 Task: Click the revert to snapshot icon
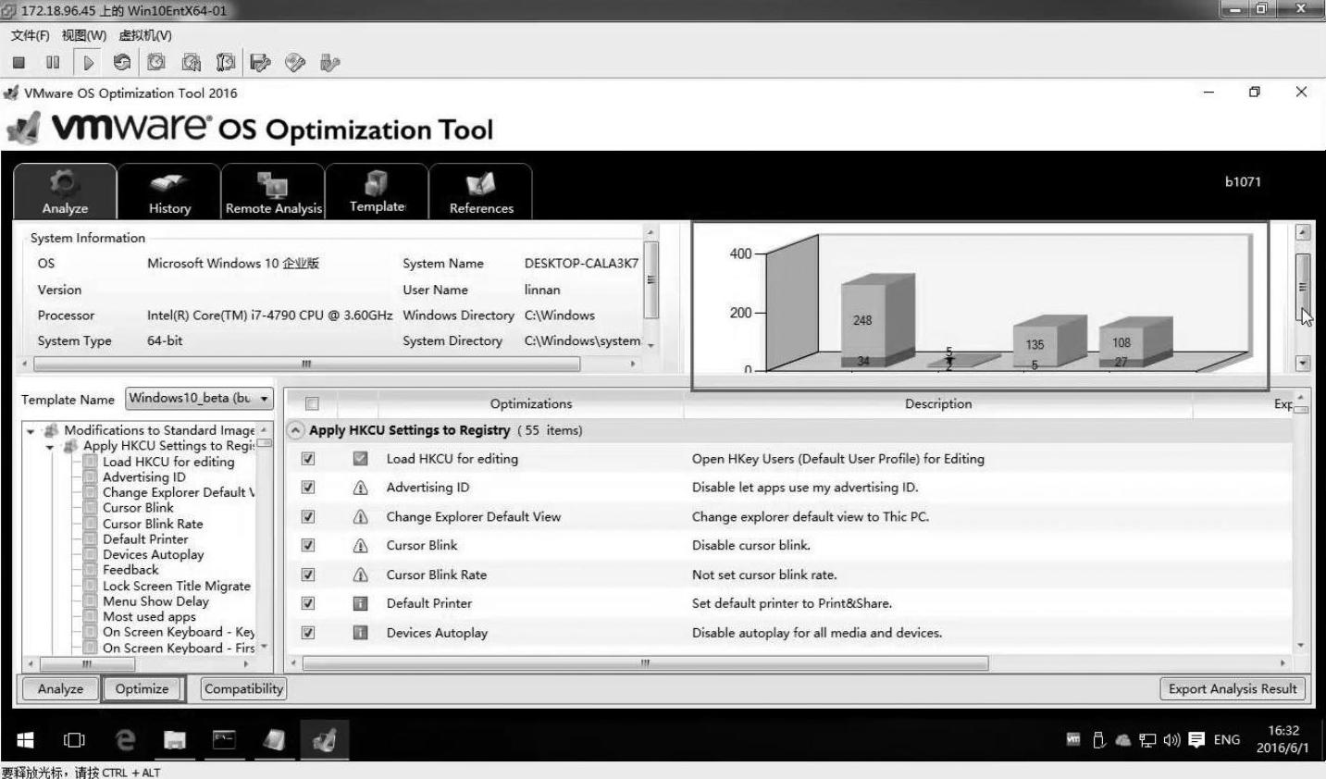click(x=192, y=62)
